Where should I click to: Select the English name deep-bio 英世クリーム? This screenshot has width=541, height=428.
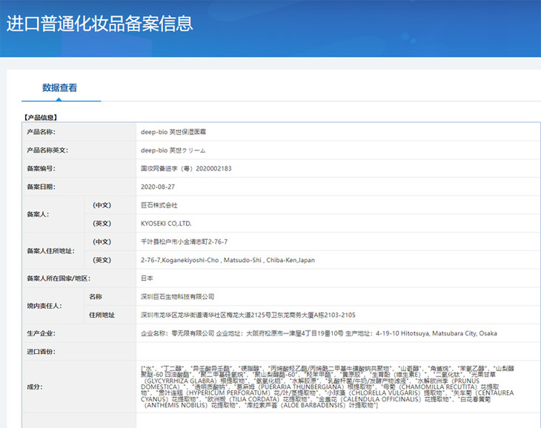click(173, 150)
